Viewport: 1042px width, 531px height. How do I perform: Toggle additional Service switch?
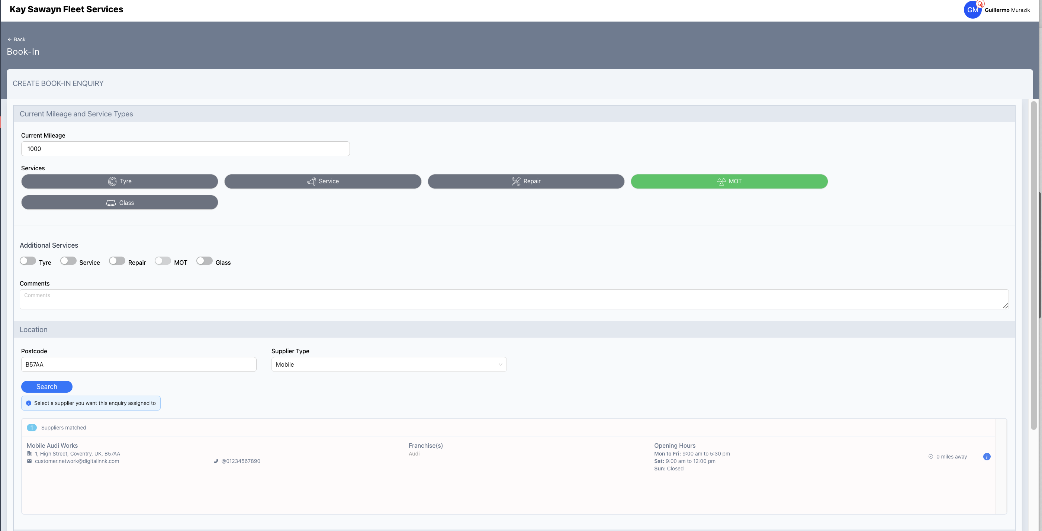point(68,261)
